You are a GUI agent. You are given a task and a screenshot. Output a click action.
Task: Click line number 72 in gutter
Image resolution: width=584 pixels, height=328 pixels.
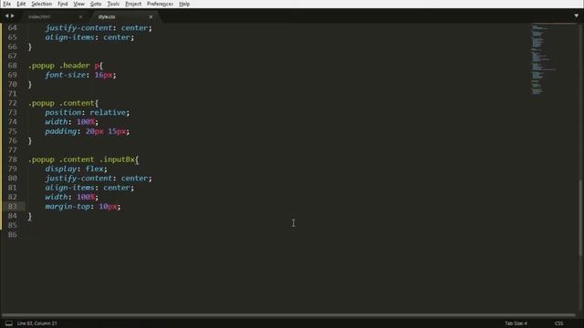(x=12, y=103)
